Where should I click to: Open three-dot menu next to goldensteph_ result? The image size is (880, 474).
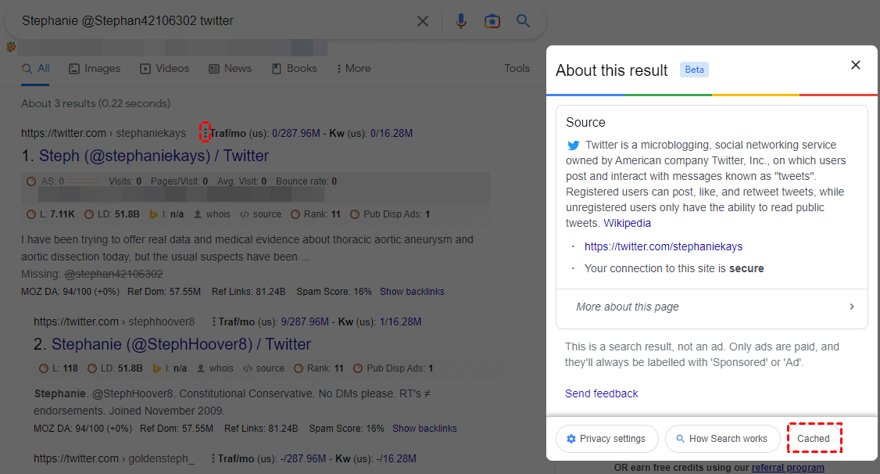click(213, 459)
